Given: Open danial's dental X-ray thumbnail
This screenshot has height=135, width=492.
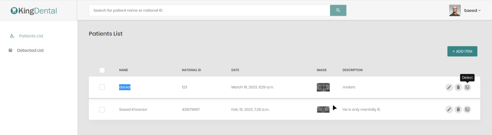Looking at the screenshot, I should pos(323,87).
